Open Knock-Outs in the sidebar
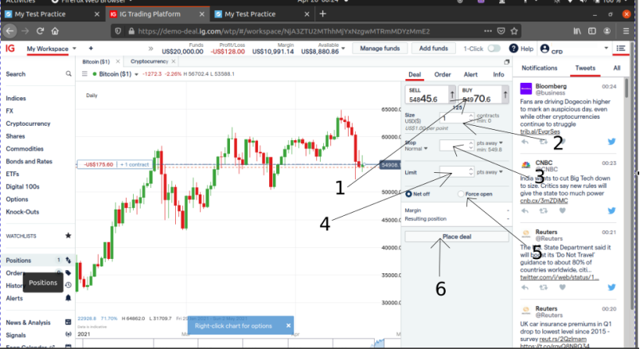640x349 pixels. [22, 212]
